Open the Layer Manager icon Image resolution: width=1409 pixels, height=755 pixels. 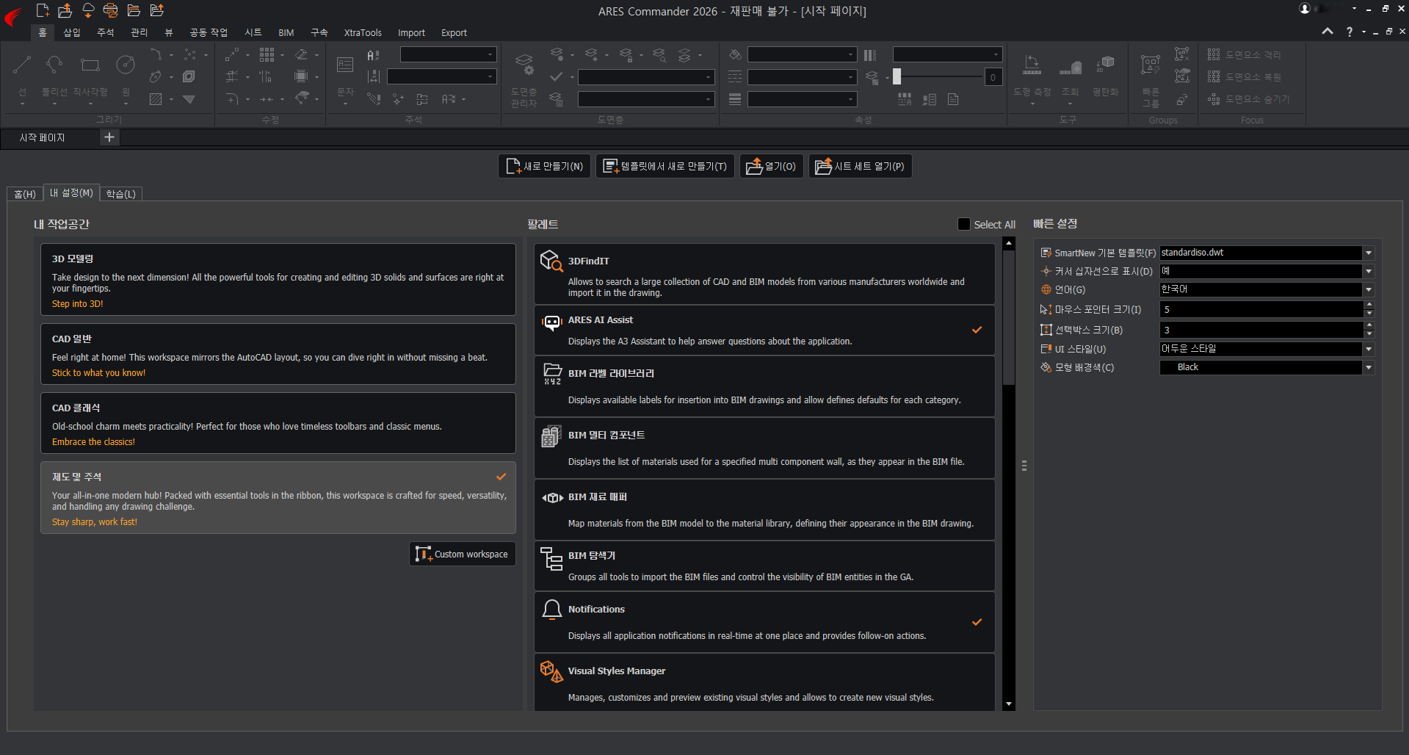(x=524, y=66)
